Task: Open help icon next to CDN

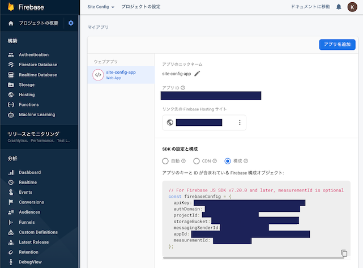Action: pyautogui.click(x=215, y=161)
